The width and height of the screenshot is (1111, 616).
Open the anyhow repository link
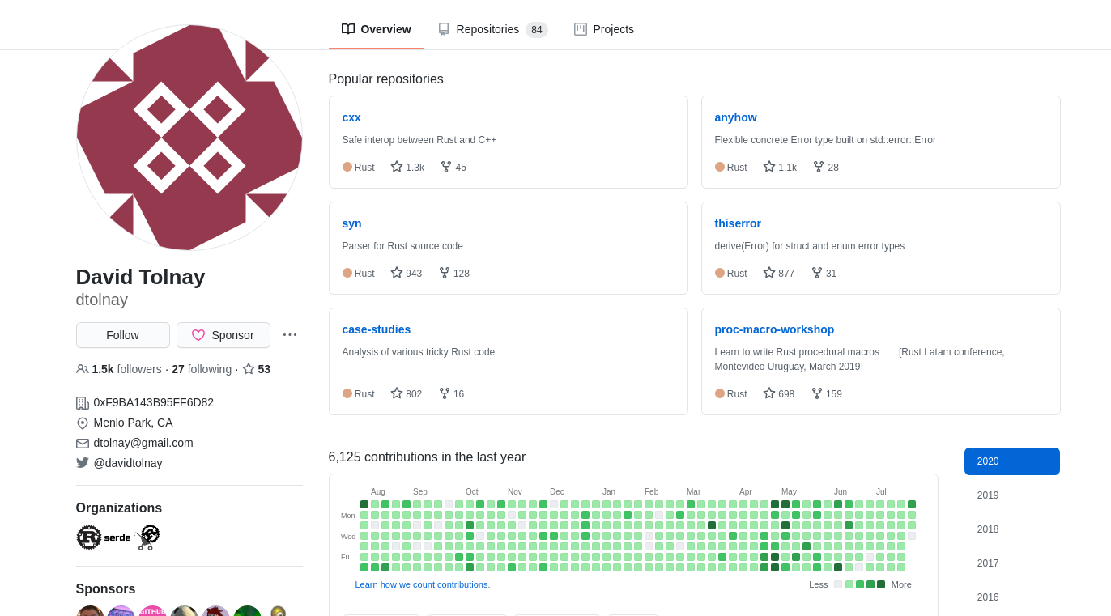(736, 117)
